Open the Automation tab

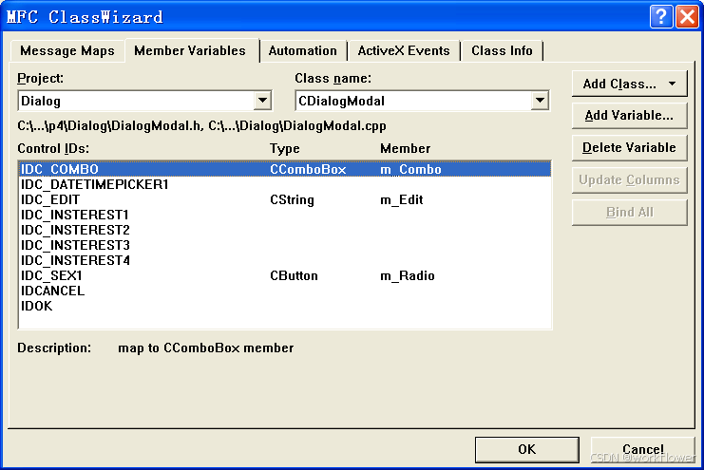[x=303, y=50]
